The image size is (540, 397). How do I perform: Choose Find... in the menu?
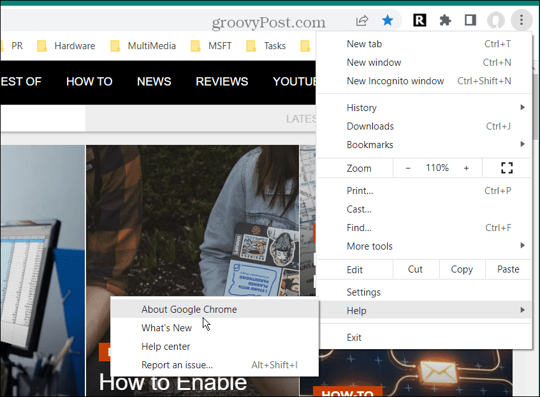[x=425, y=228]
